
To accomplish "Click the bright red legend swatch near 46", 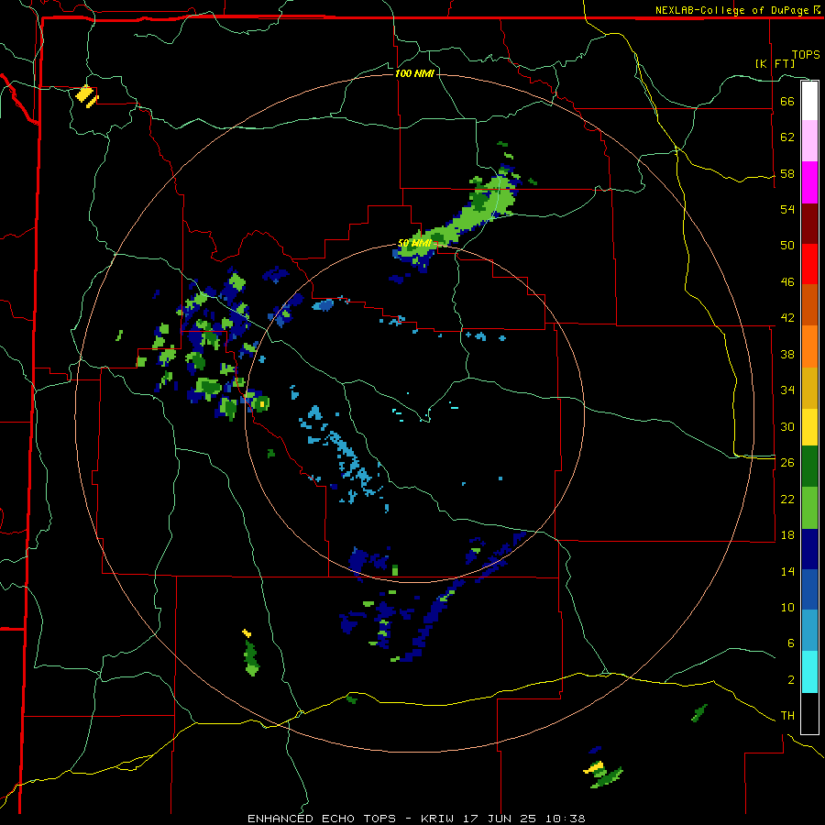I will tap(809, 264).
